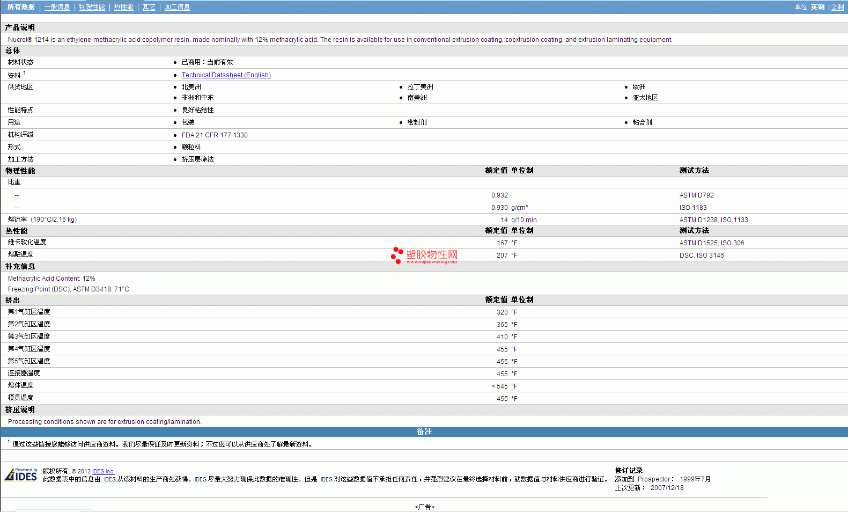Switch units to 英制
848x512 pixels.
click(x=817, y=7)
